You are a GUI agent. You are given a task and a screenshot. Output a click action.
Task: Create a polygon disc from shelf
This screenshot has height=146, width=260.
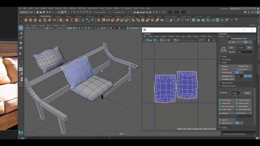(54, 20)
